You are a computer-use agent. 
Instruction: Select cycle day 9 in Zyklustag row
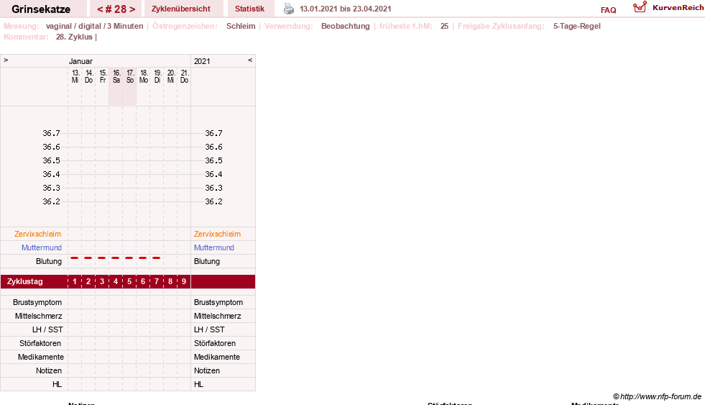[184, 282]
